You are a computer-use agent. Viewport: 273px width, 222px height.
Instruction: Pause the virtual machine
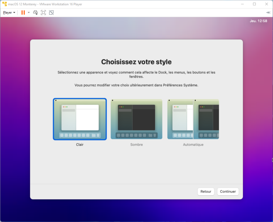tap(23, 13)
